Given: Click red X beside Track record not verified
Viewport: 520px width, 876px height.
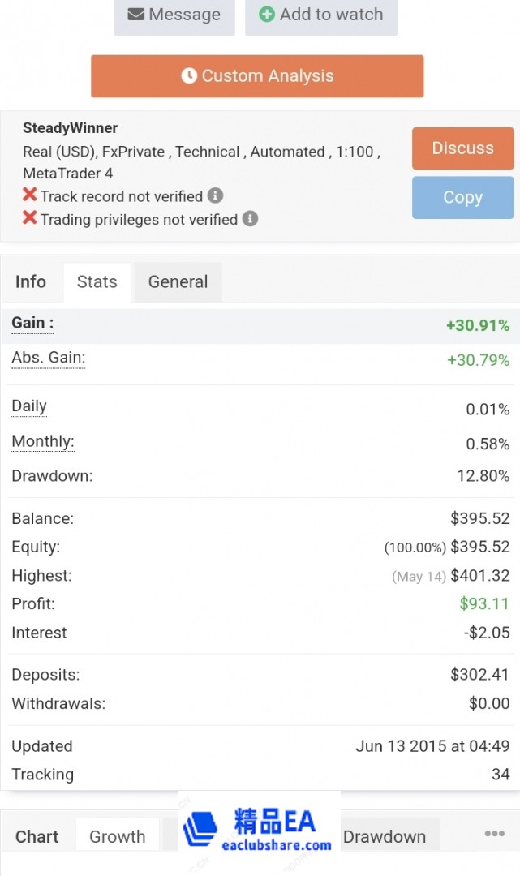Looking at the screenshot, I should [x=30, y=195].
